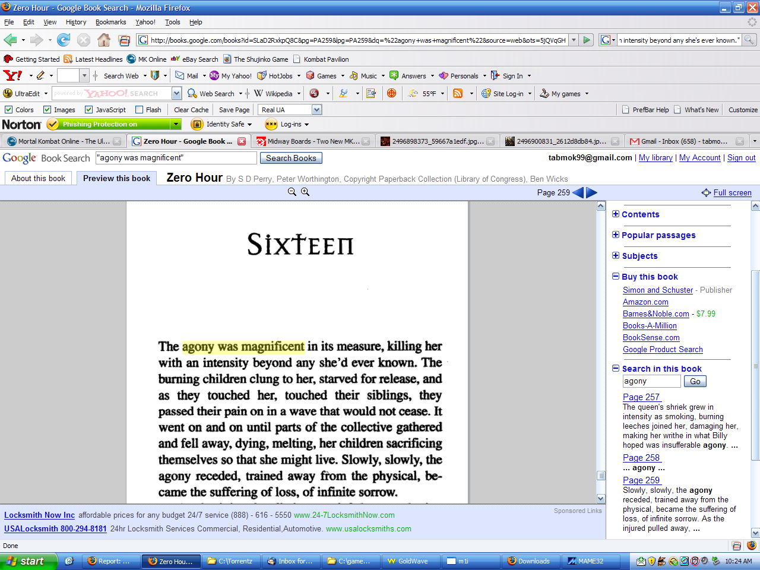This screenshot has height=570, width=760.
Task: Go back with the green arrow
Action: 10,40
